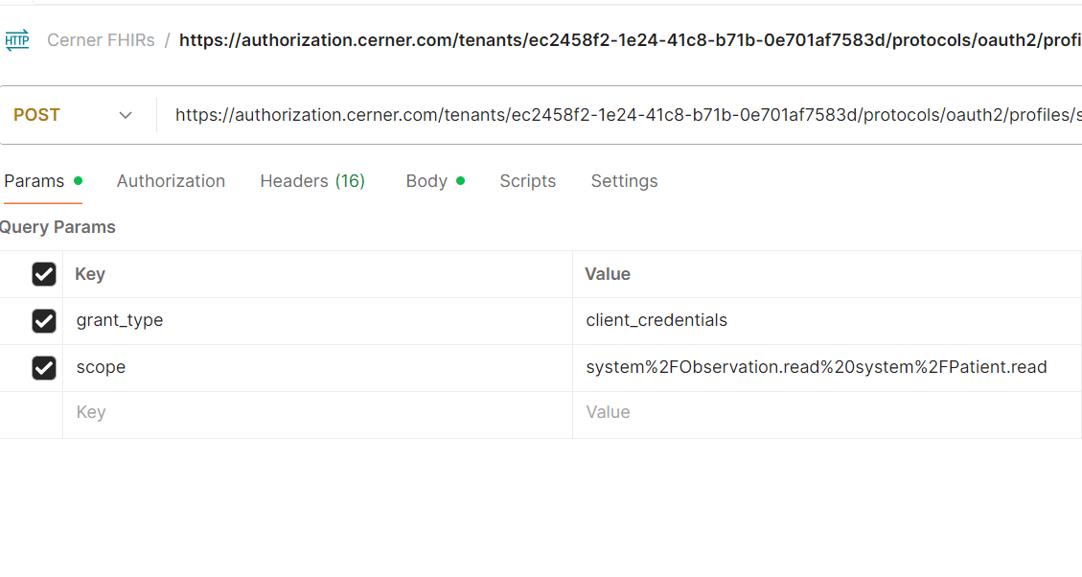Image resolution: width=1082 pixels, height=577 pixels.
Task: Open the Scripts tab
Action: (x=527, y=181)
